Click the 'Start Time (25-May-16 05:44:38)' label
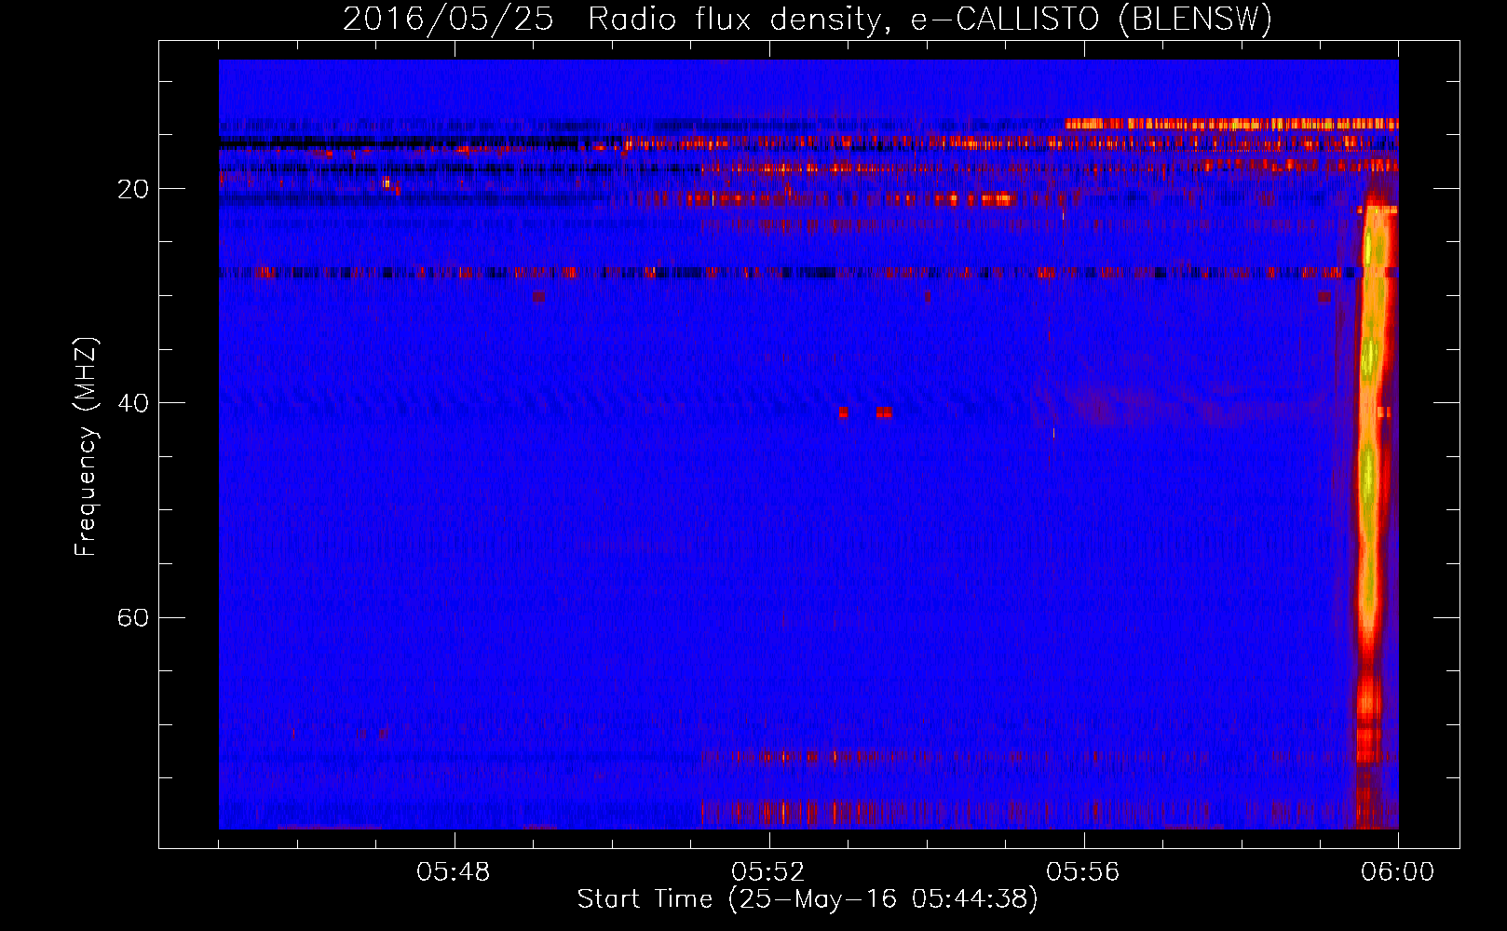The image size is (1507, 931). [x=808, y=898]
